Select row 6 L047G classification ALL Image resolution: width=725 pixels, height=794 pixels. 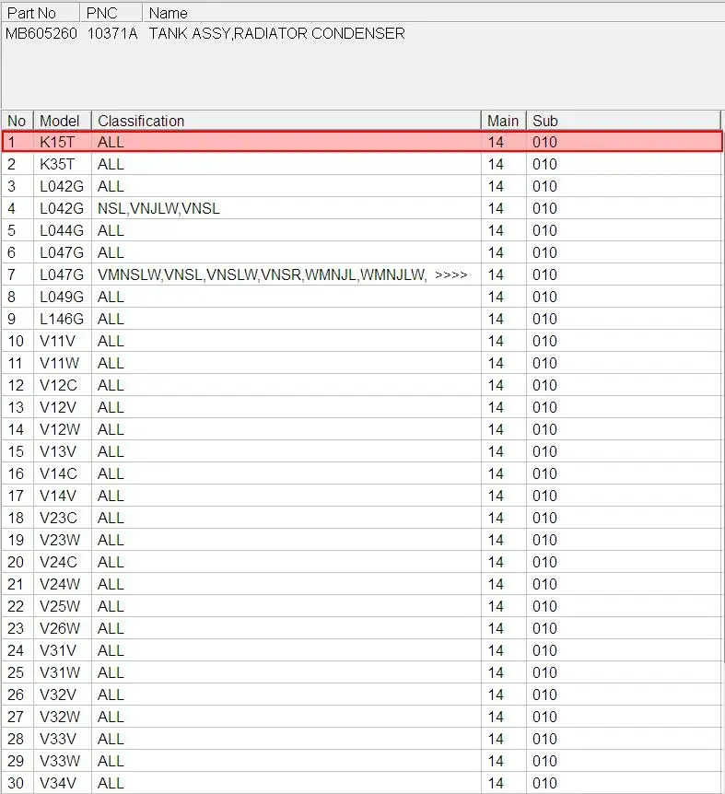pyautogui.click(x=362, y=252)
